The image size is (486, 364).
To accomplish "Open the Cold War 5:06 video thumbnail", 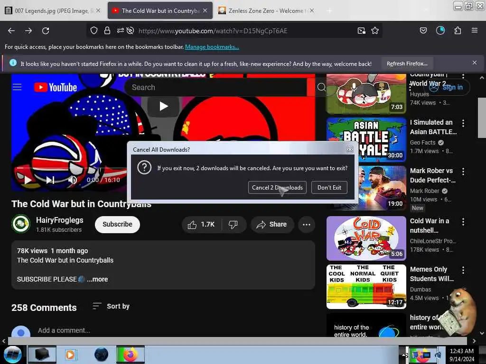I will [366, 238].
